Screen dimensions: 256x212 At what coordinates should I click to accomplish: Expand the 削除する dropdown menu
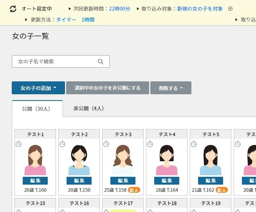171,88
